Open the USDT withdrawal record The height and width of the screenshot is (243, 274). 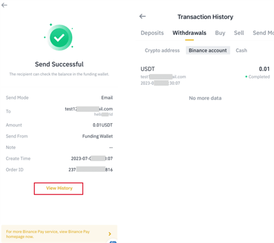(x=205, y=76)
